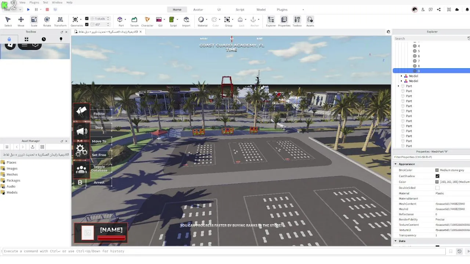Click the viewport settings gear icon

(388, 32)
